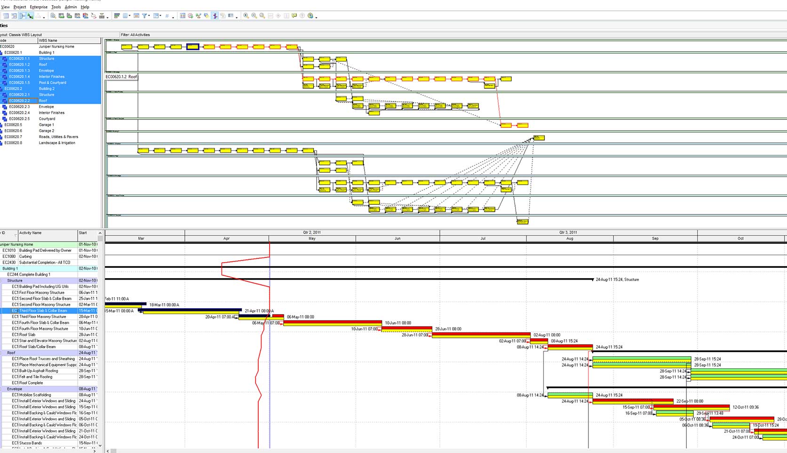The width and height of the screenshot is (787, 453).
Task: Click the activity table scroll up arrow
Action: point(100,233)
